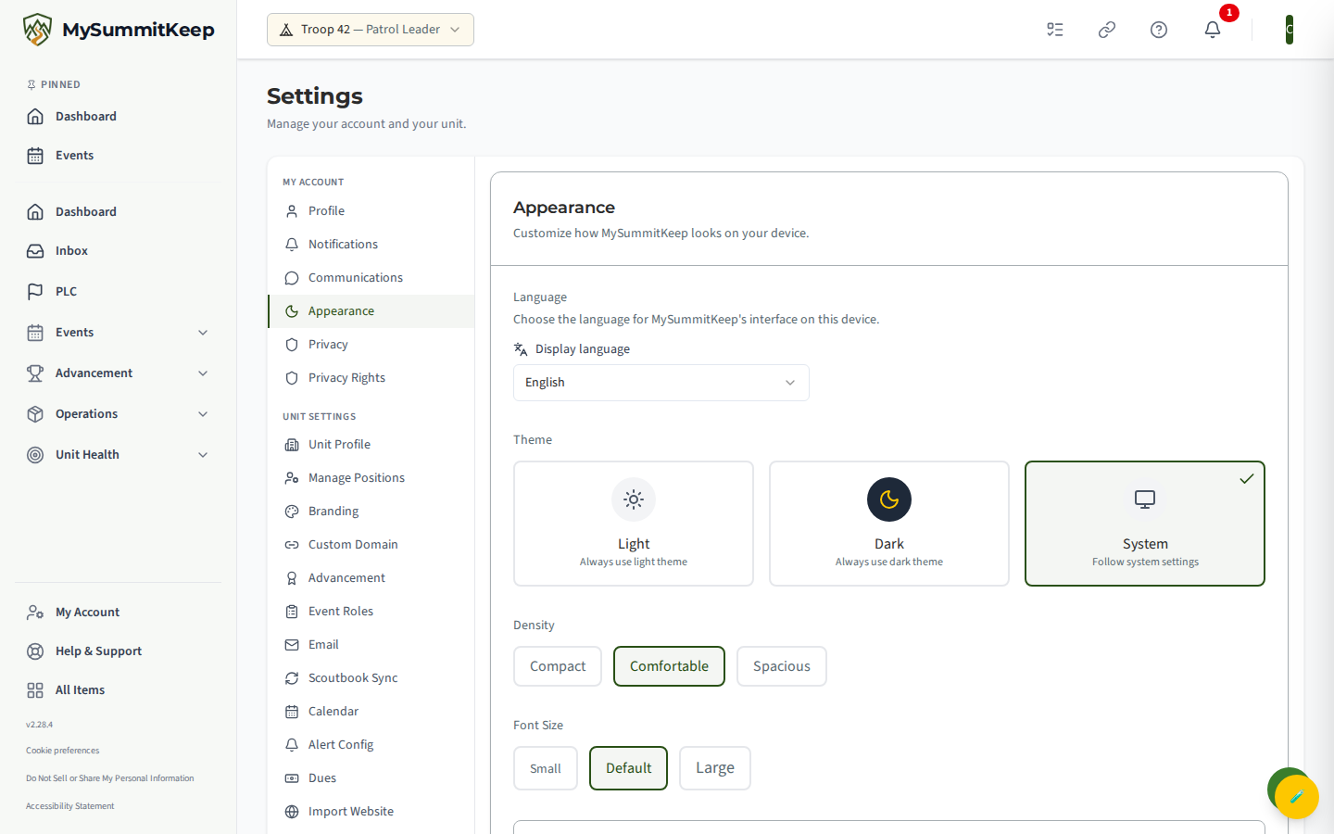This screenshot has height=834, width=1334.
Task: Select the System theme card
Action: pyautogui.click(x=1145, y=524)
